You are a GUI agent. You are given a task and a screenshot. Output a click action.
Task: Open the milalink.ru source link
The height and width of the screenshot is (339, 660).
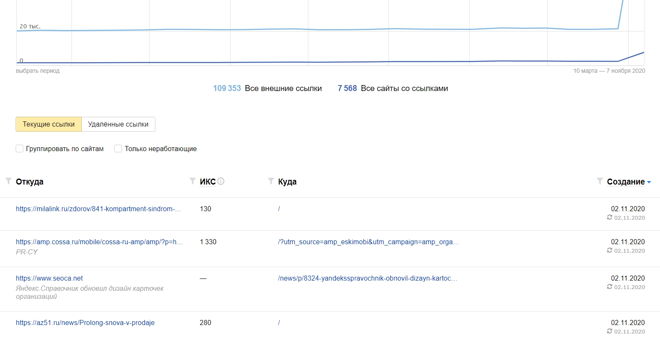coord(98,209)
